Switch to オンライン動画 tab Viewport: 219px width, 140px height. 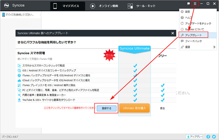[x=104, y=6]
